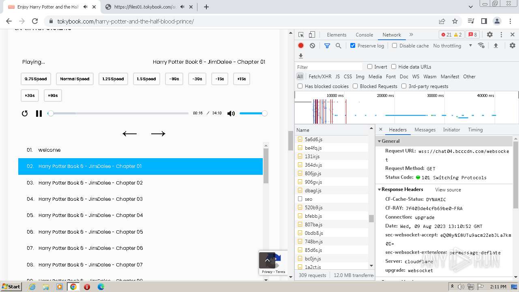Check the Invert filter option
The width and height of the screenshot is (519, 292).
tap(370, 67)
